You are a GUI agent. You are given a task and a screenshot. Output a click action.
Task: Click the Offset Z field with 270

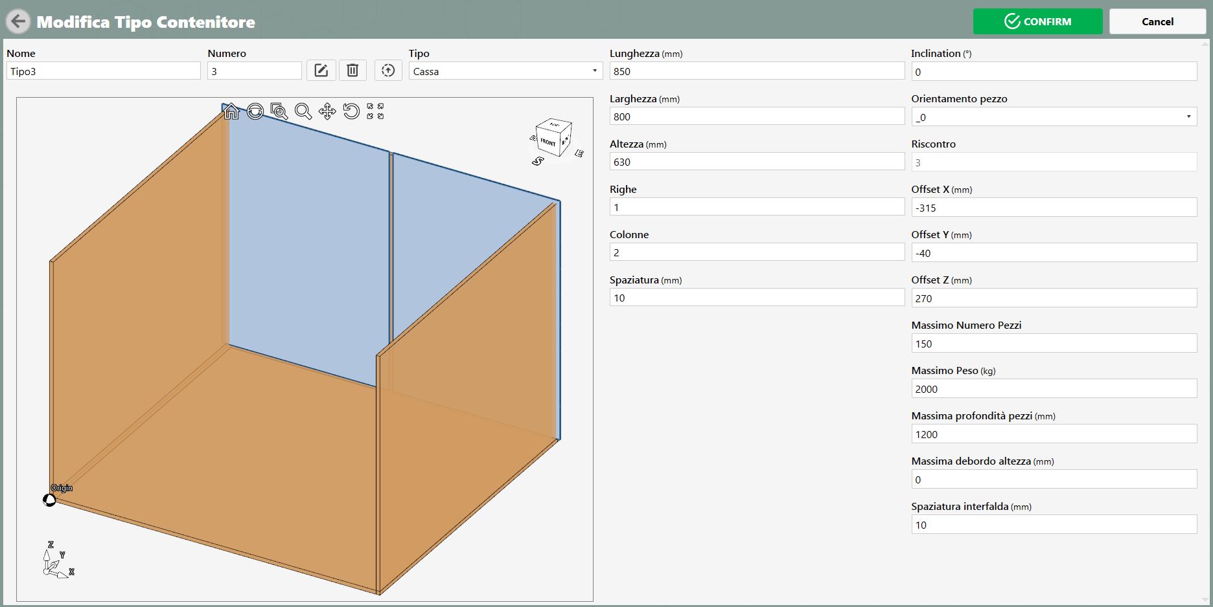pos(1054,298)
